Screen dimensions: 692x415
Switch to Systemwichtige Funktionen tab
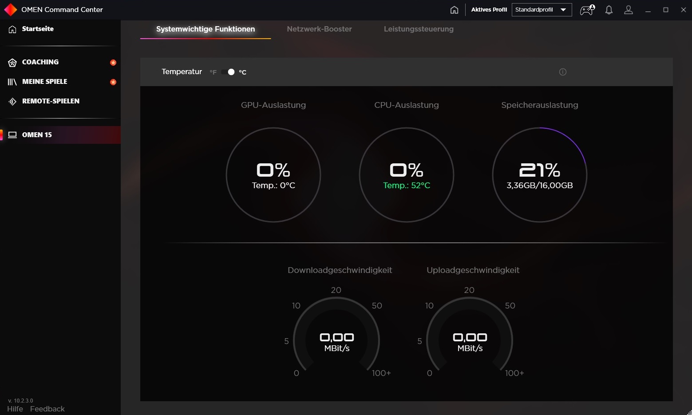(206, 29)
